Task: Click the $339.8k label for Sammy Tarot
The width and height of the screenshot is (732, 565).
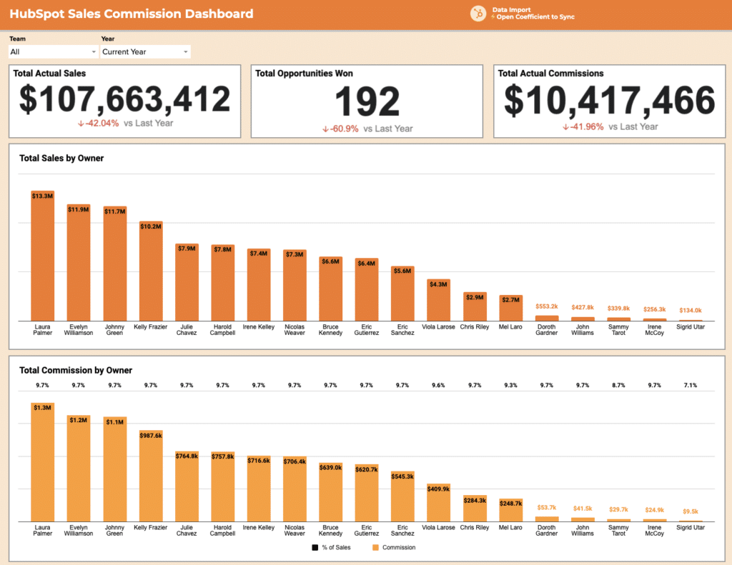Action: click(x=618, y=309)
